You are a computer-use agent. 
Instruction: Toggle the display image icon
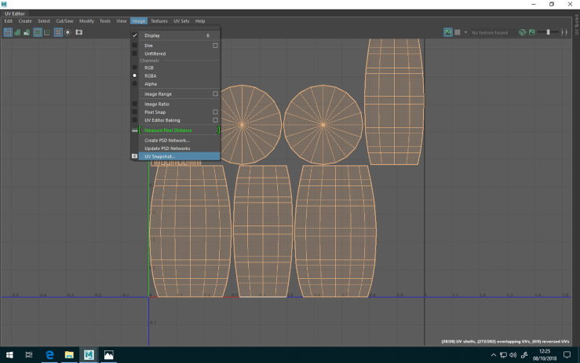coord(448,32)
